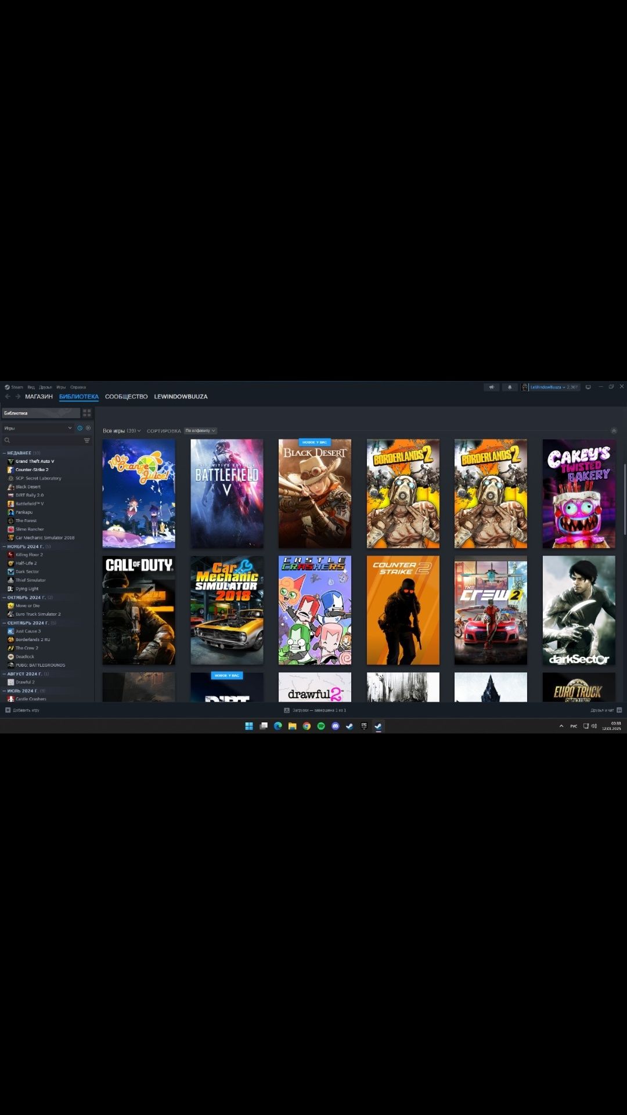
Task: Open The Crew 2 cover
Action: click(491, 610)
